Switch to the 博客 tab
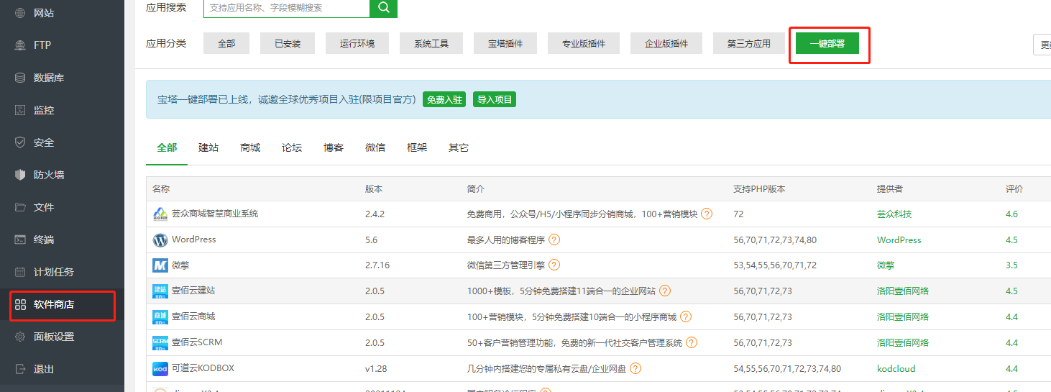This screenshot has width=1051, height=392. pos(334,147)
